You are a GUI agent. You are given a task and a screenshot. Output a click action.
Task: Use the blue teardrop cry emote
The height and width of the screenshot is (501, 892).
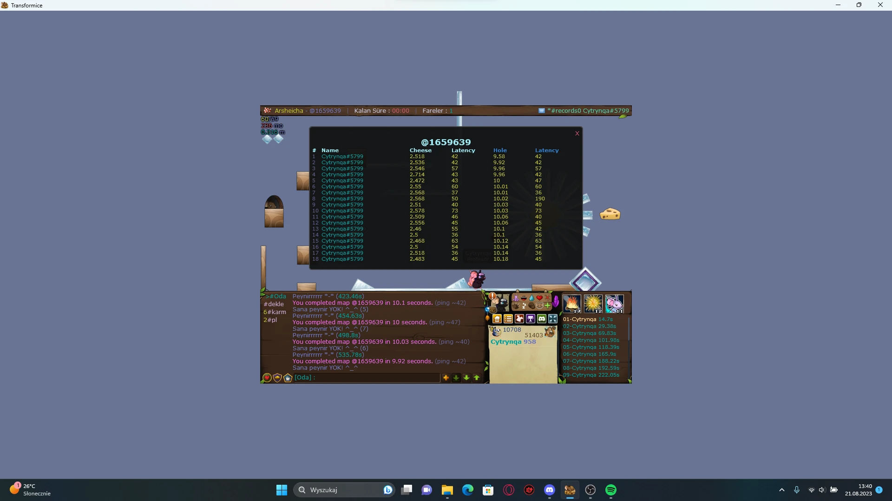tap(531, 298)
